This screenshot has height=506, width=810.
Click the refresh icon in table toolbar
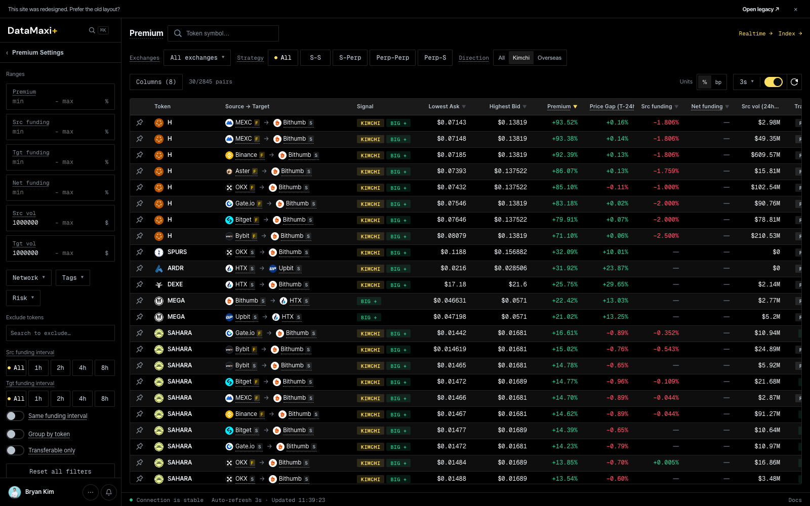(794, 82)
